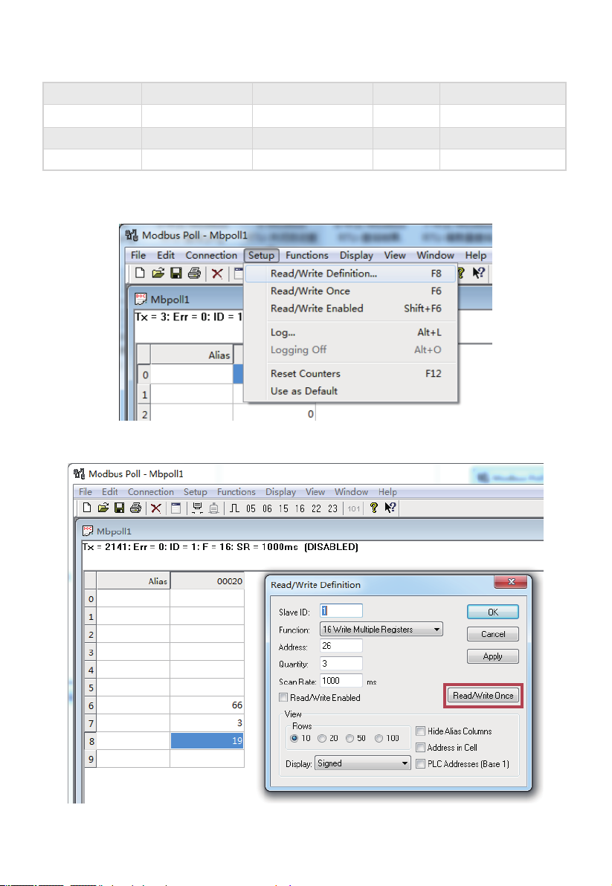Select cell with value 66 in row 6
612x886 pixels.
207,705
